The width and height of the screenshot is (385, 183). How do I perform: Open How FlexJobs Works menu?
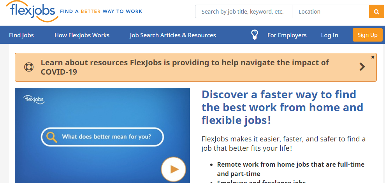[x=82, y=35]
